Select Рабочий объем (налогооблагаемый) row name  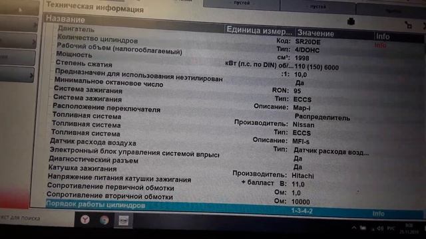pyautogui.click(x=119, y=48)
